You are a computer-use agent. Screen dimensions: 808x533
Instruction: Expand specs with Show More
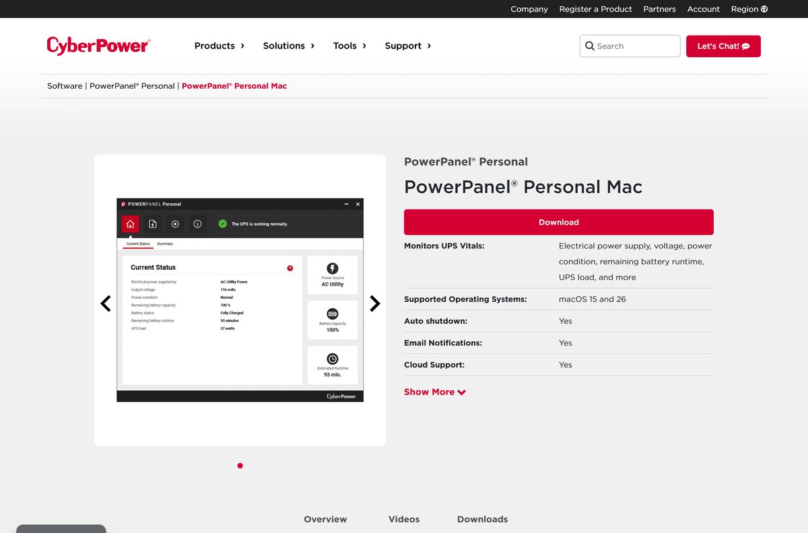pyautogui.click(x=435, y=392)
